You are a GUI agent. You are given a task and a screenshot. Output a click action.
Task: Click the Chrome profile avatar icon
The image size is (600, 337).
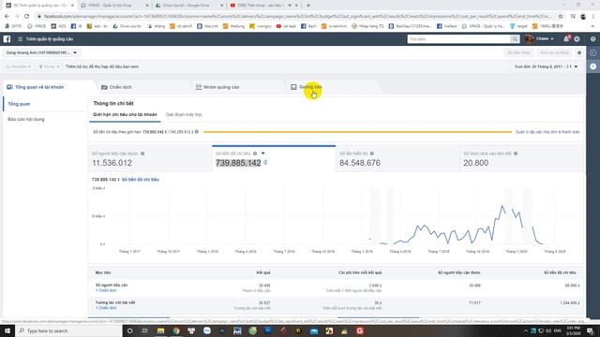(583, 16)
